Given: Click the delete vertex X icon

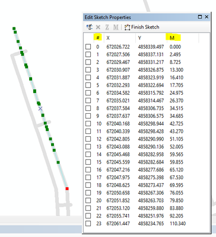Looking at the screenshot, I should [98, 27].
